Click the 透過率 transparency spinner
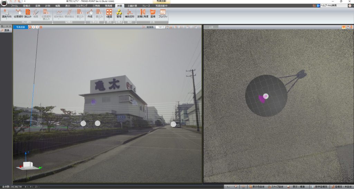This screenshot has width=354, height=189. [160, 27]
